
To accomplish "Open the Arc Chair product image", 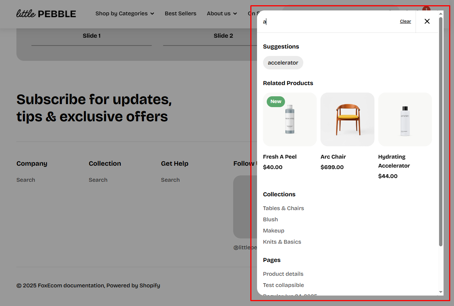I will coord(347,119).
